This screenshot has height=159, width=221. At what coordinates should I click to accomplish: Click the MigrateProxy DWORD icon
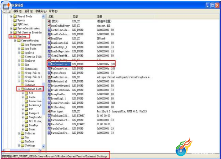click(49, 73)
